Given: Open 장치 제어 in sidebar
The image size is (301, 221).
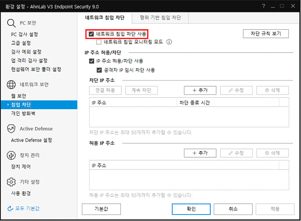Looking at the screenshot, I should tap(21, 167).
